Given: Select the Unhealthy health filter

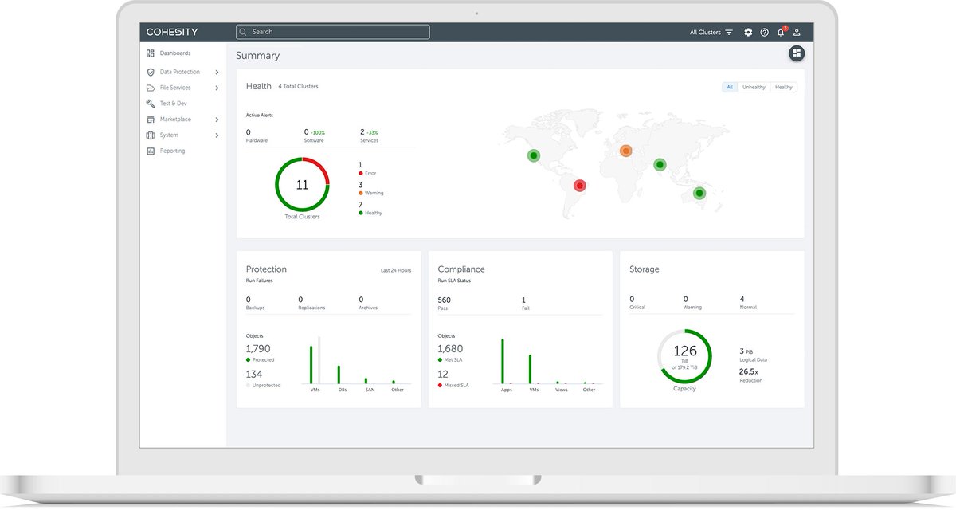Looking at the screenshot, I should (x=754, y=87).
